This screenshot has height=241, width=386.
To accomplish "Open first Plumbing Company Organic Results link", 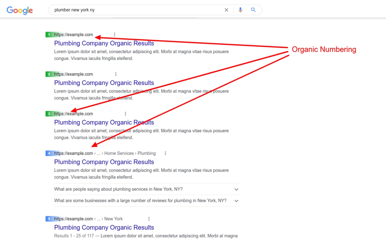I will click(x=104, y=43).
